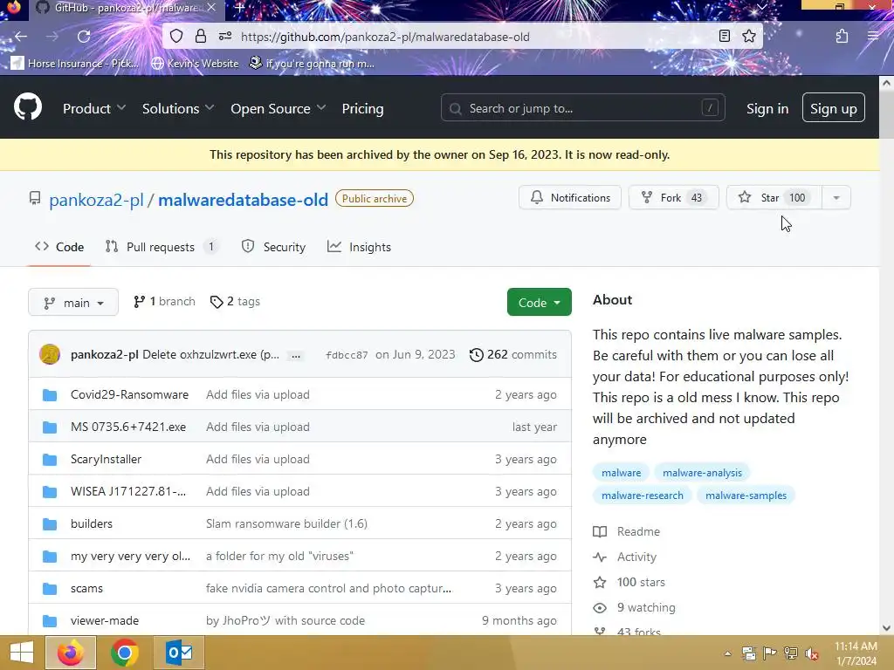Open the main branch selector dropdown
The image size is (894, 670).
(x=73, y=302)
